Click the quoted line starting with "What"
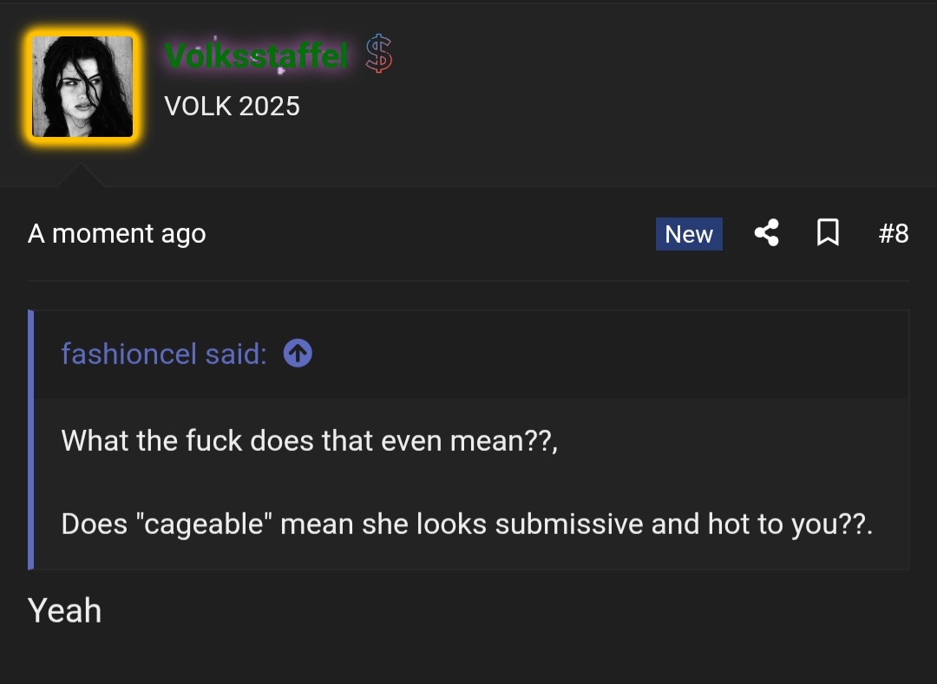The image size is (937, 684). (309, 441)
